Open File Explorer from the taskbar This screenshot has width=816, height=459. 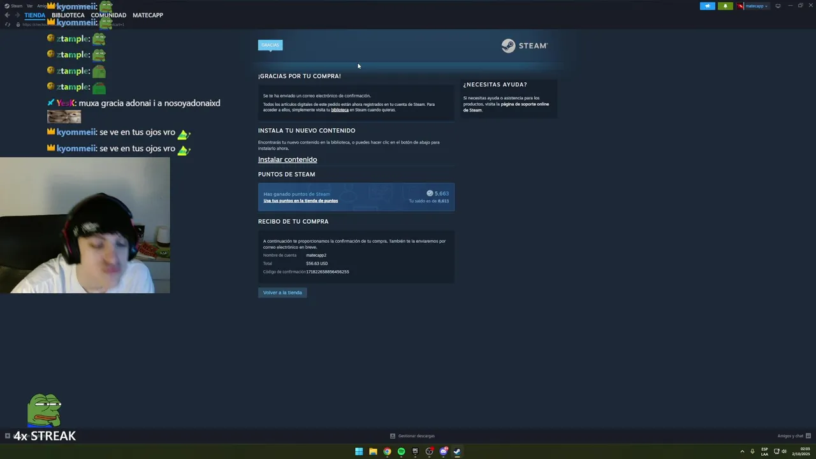tap(373, 451)
